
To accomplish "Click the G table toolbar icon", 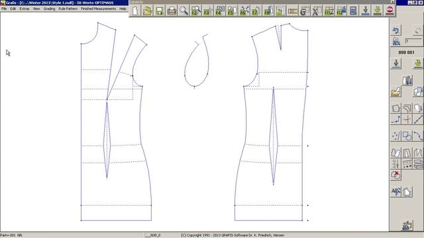I will click(305, 11).
